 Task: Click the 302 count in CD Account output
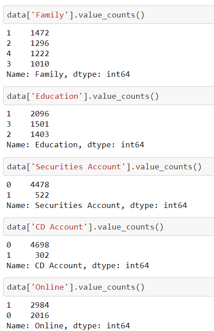tap(42, 255)
